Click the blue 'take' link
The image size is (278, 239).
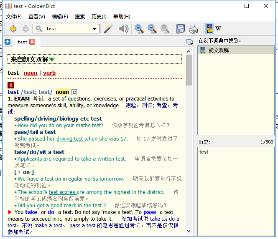pos(31,212)
